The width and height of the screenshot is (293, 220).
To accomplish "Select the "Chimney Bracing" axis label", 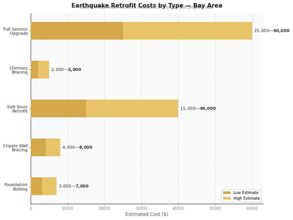I will (18, 70).
